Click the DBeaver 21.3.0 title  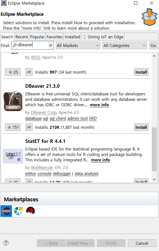(43, 86)
